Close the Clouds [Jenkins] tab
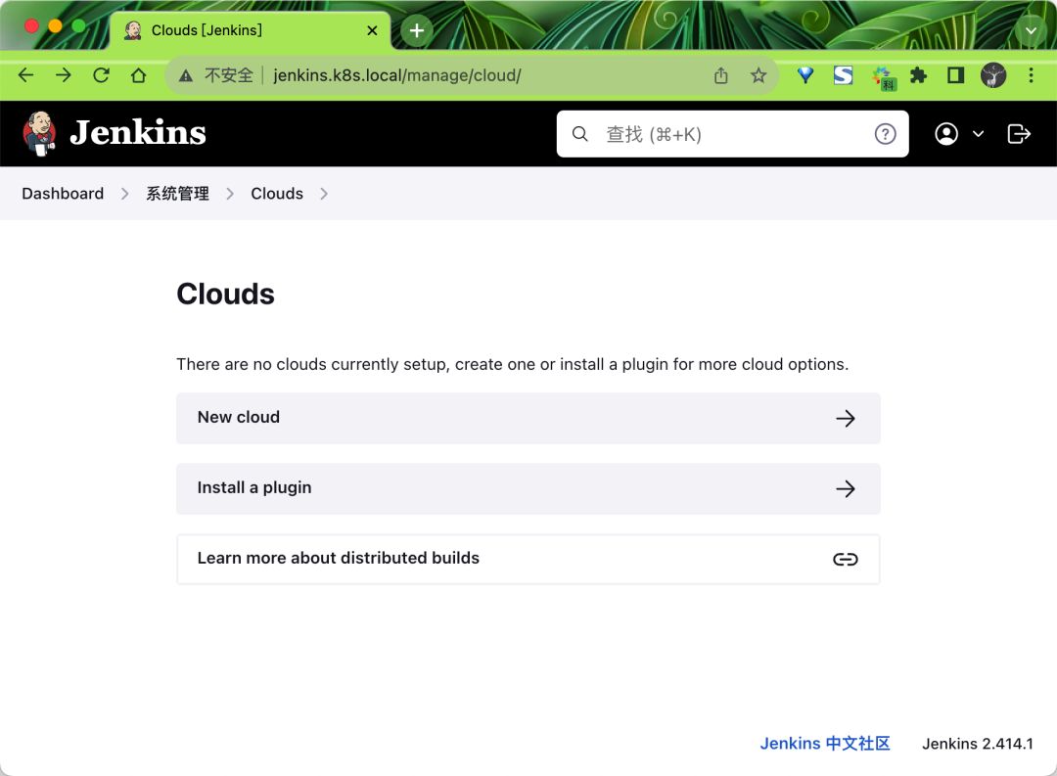Screen dimensions: 1057x776 click(372, 30)
